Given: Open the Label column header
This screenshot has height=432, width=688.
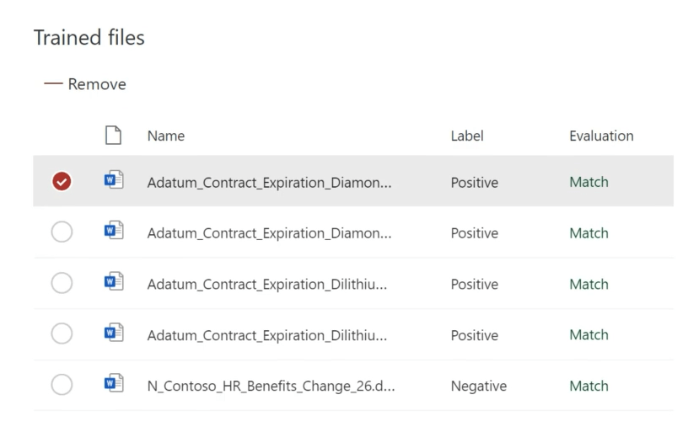Looking at the screenshot, I should tap(467, 136).
